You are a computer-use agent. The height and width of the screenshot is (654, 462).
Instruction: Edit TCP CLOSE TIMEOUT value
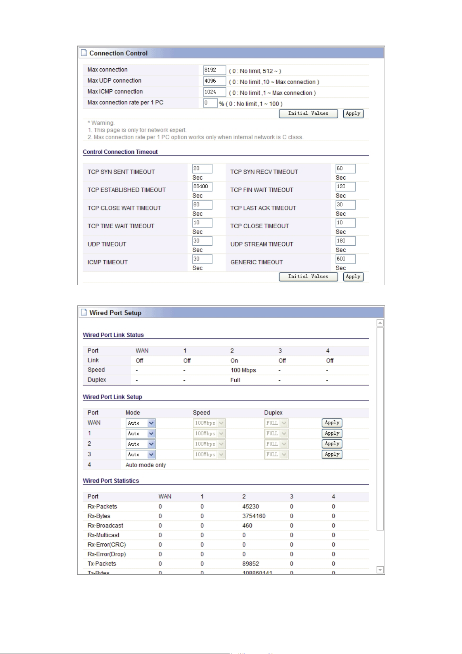[345, 223]
